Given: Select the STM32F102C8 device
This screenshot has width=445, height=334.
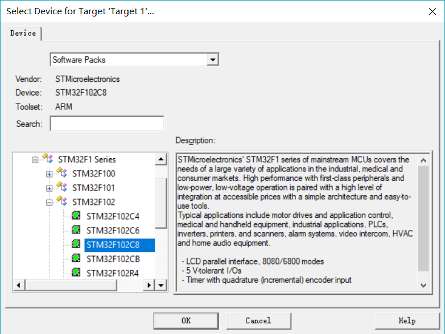Looking at the screenshot, I should [120, 245].
